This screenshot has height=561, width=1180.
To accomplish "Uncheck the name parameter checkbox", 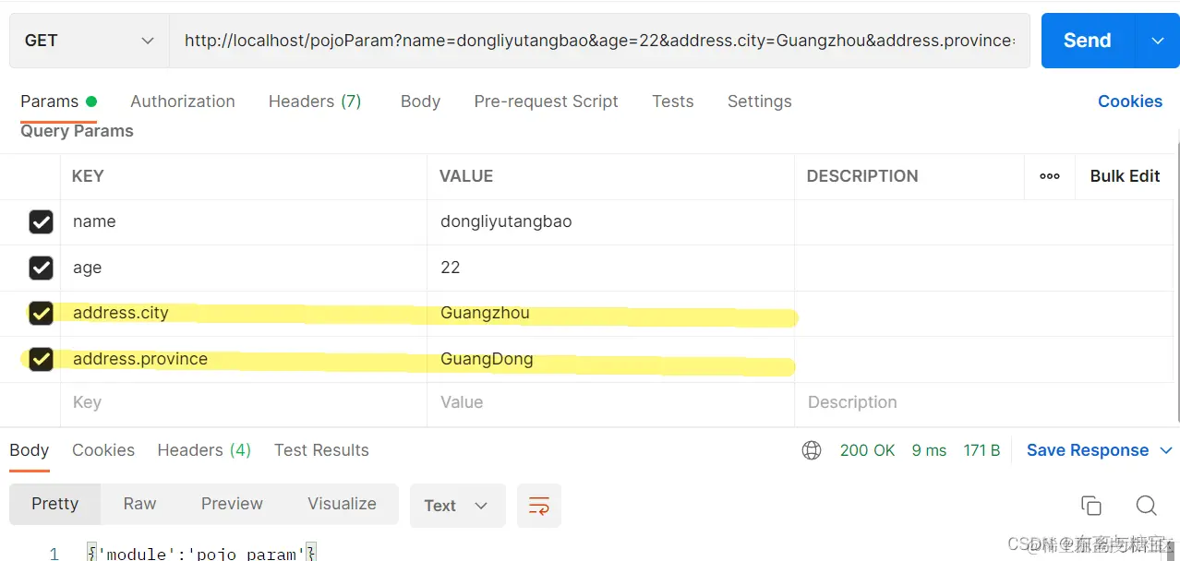I will coord(41,222).
